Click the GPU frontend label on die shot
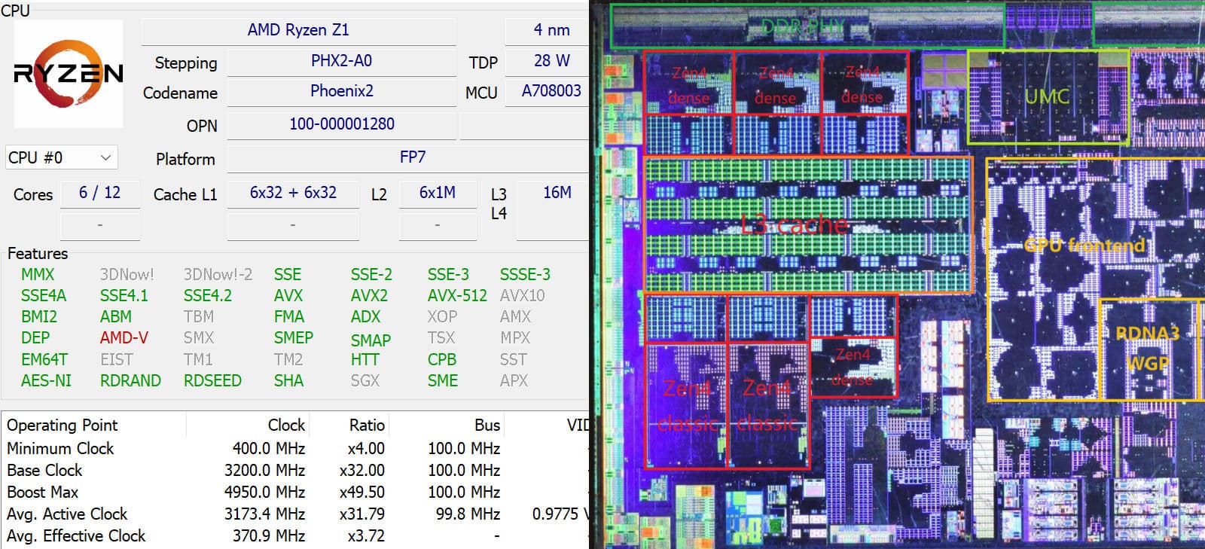1205x549 pixels. (1084, 245)
